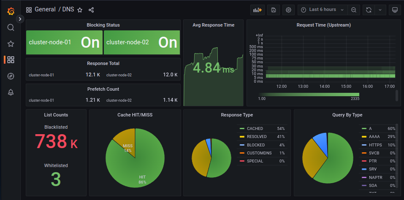Click the Whitelisted label in List Counts
Viewport: 404px width, 200px height.
pyautogui.click(x=56, y=165)
